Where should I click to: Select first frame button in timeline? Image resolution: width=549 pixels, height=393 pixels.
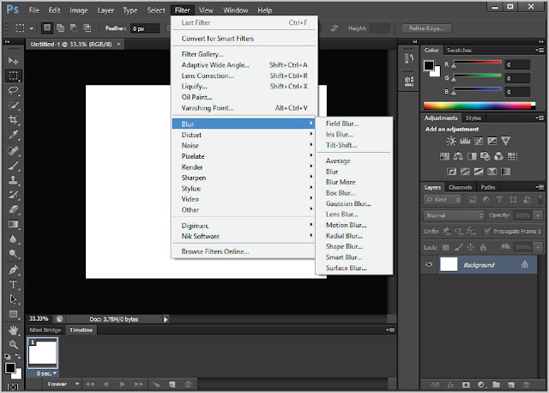[x=89, y=384]
